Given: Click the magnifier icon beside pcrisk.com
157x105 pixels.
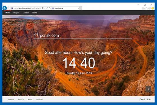Looking at the screenshot, I should (x=36, y=35).
